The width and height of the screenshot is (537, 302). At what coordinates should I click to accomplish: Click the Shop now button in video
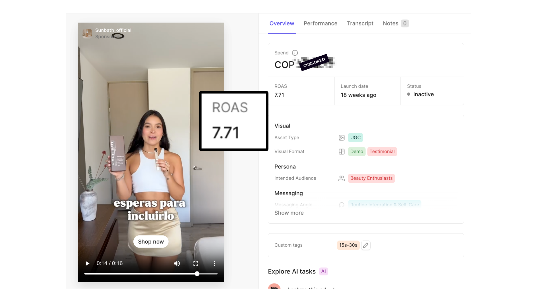pyautogui.click(x=151, y=242)
